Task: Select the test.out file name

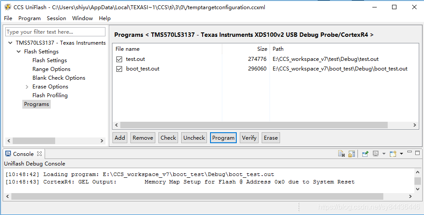Action: [x=136, y=59]
